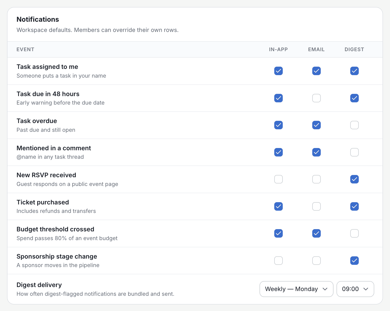Viewport: 390px width, 311px height.
Task: Turn on Digest for Budget threshold crossed
Action: [x=354, y=233]
